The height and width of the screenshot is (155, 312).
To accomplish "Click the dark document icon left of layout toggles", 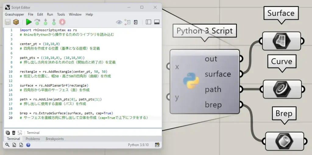I will click(136, 22).
